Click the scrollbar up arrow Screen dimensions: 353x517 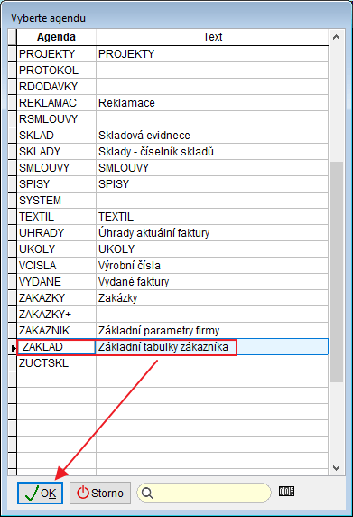tap(336, 37)
